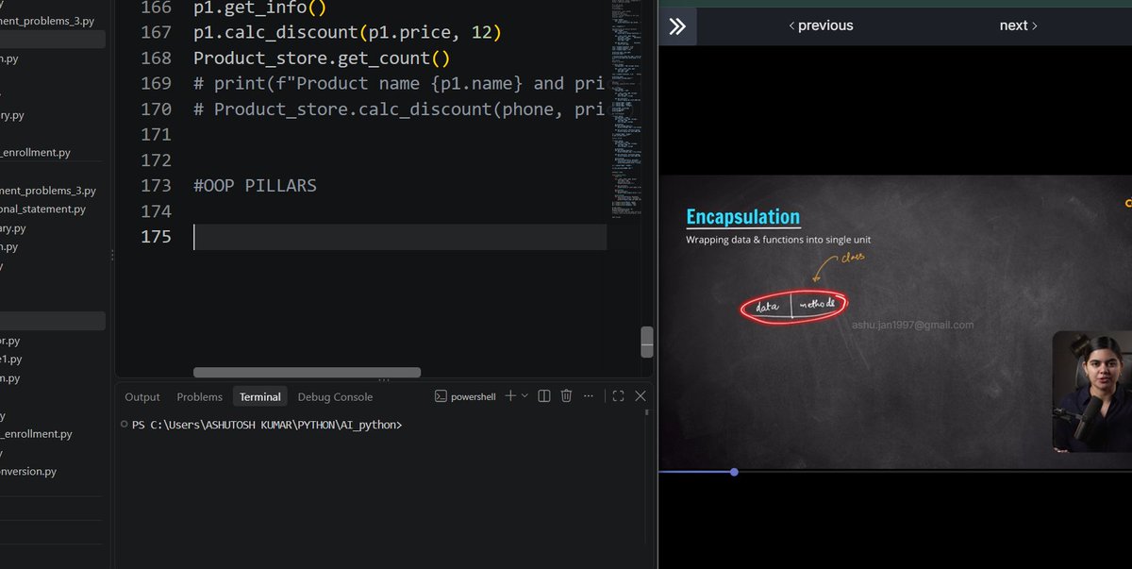
Task: Click the "#OOP PILLARS" comment line
Action: [x=255, y=186]
